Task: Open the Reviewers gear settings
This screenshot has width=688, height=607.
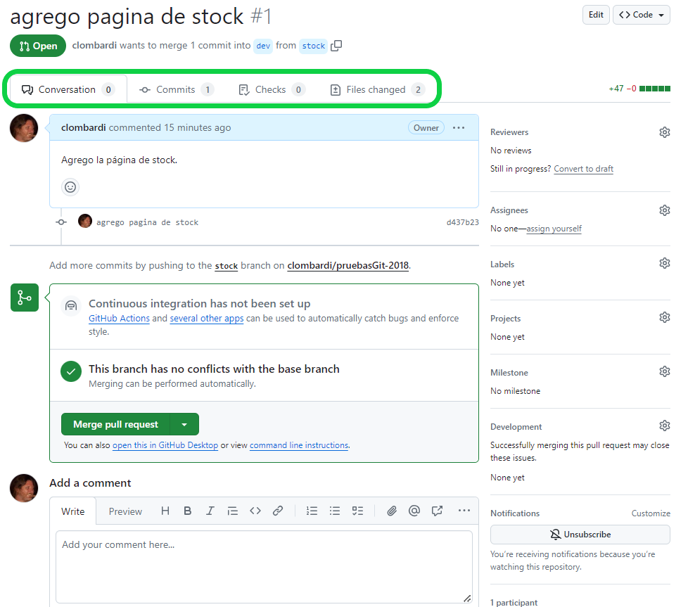Action: click(x=664, y=132)
